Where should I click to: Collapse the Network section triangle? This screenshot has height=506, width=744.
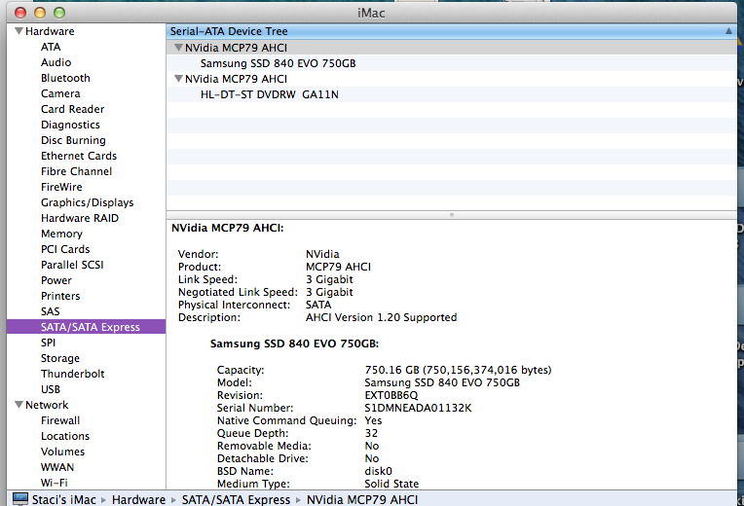[x=19, y=405]
